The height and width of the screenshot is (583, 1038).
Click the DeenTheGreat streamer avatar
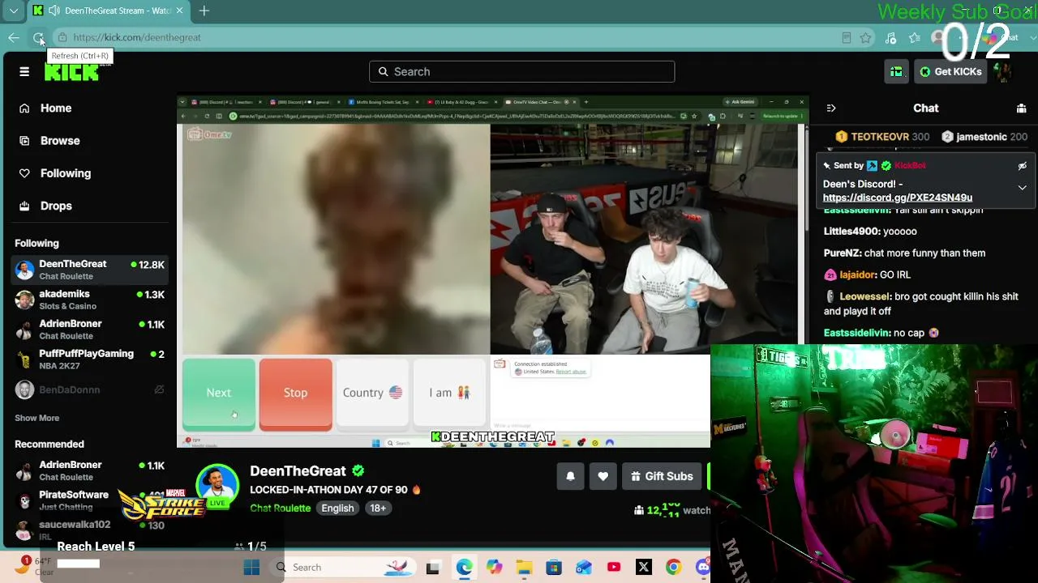pyautogui.click(x=217, y=484)
